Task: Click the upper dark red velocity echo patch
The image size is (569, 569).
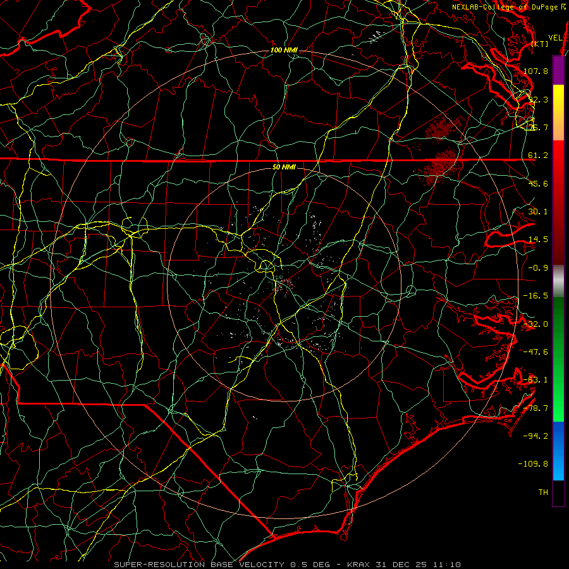Action: [x=443, y=128]
